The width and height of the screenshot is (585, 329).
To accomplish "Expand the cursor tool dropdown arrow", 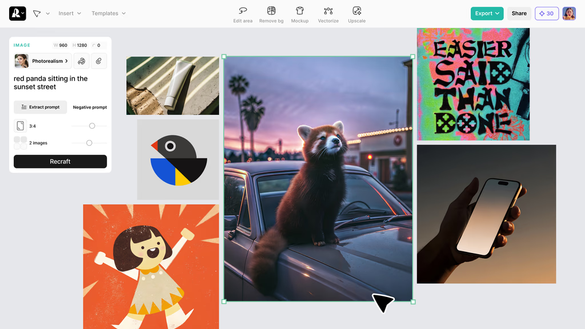I will click(48, 14).
